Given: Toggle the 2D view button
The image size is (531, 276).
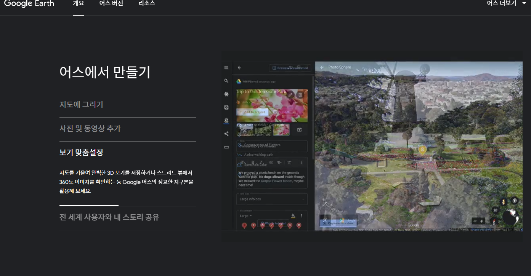Looking at the screenshot, I should point(495,210).
